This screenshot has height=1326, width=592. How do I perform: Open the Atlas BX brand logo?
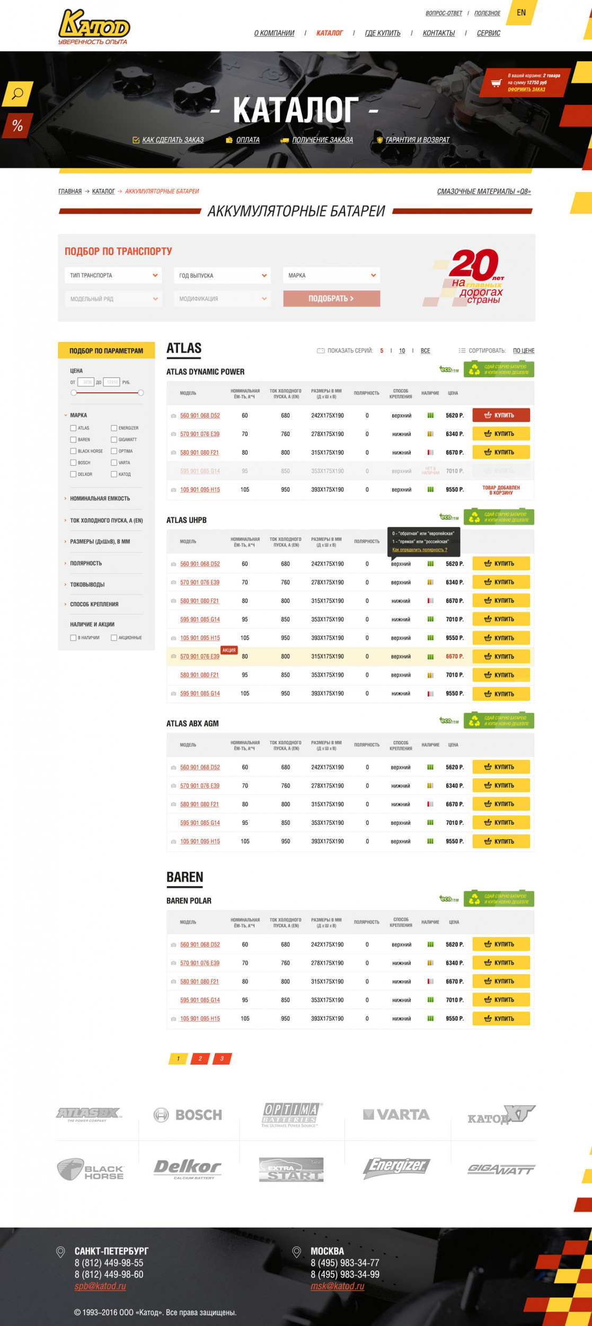[89, 1114]
